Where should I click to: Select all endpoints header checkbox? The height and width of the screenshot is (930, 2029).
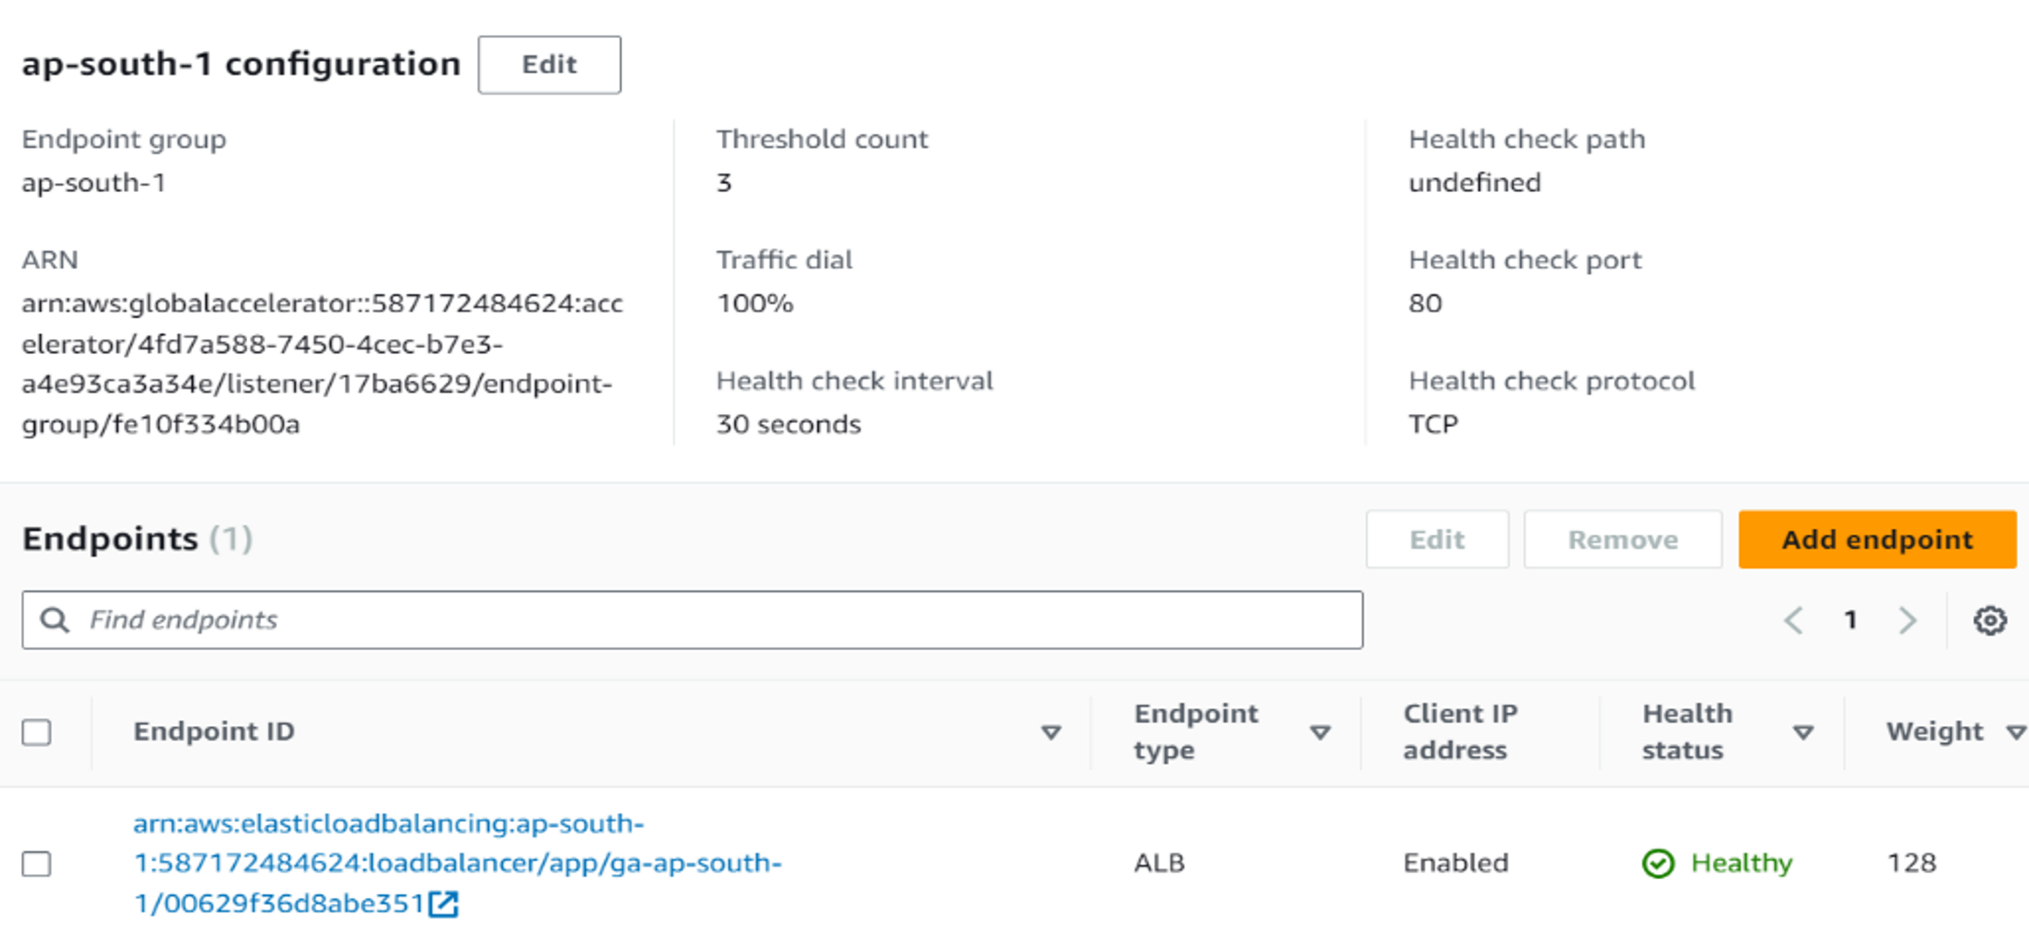click(36, 732)
